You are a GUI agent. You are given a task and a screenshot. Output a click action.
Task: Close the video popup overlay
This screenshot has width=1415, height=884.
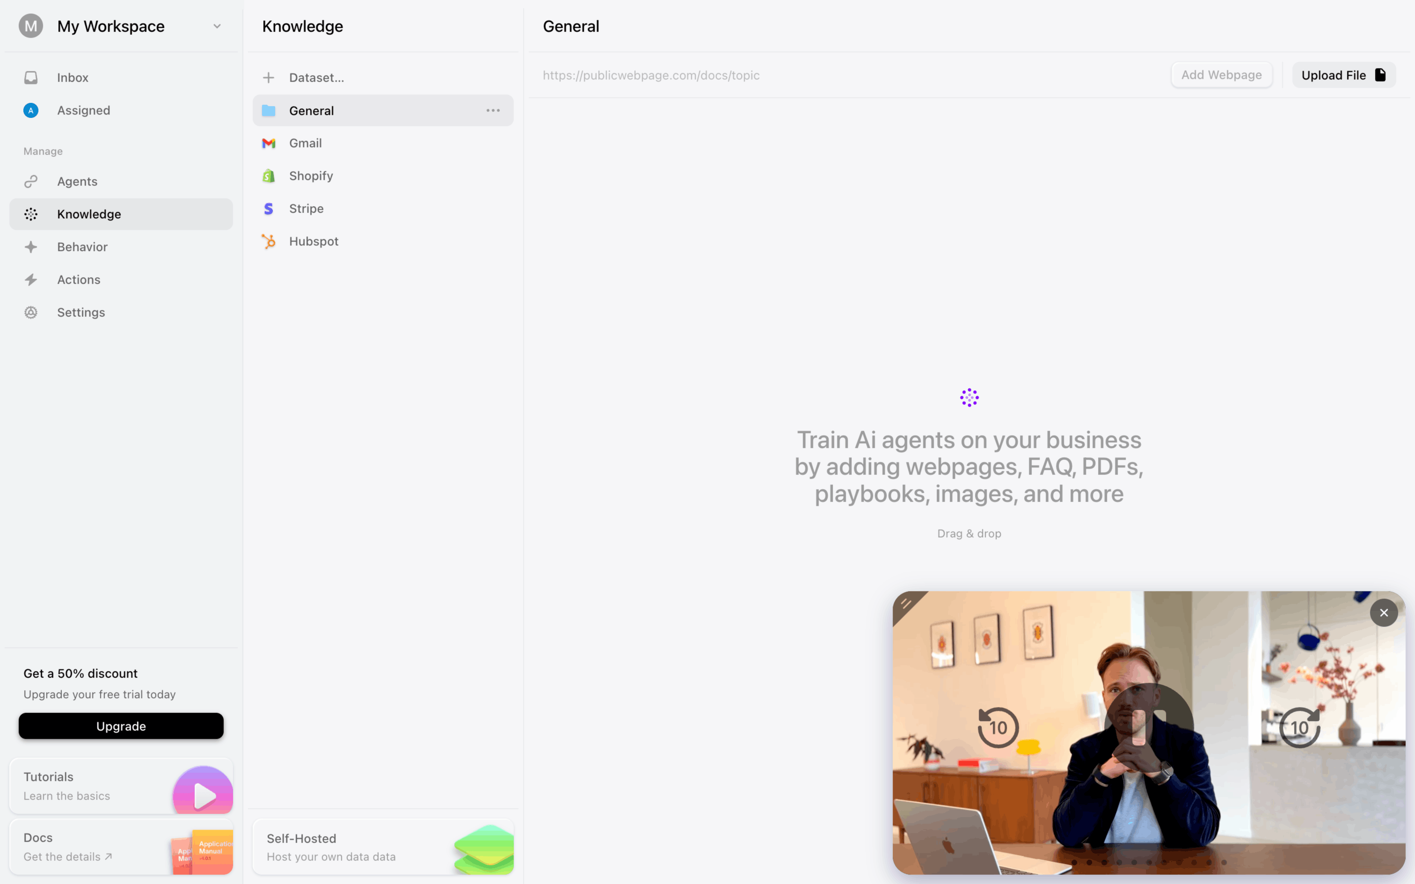(1384, 613)
